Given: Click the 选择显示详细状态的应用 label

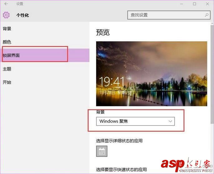Looking at the screenshot, I should click(119, 141).
